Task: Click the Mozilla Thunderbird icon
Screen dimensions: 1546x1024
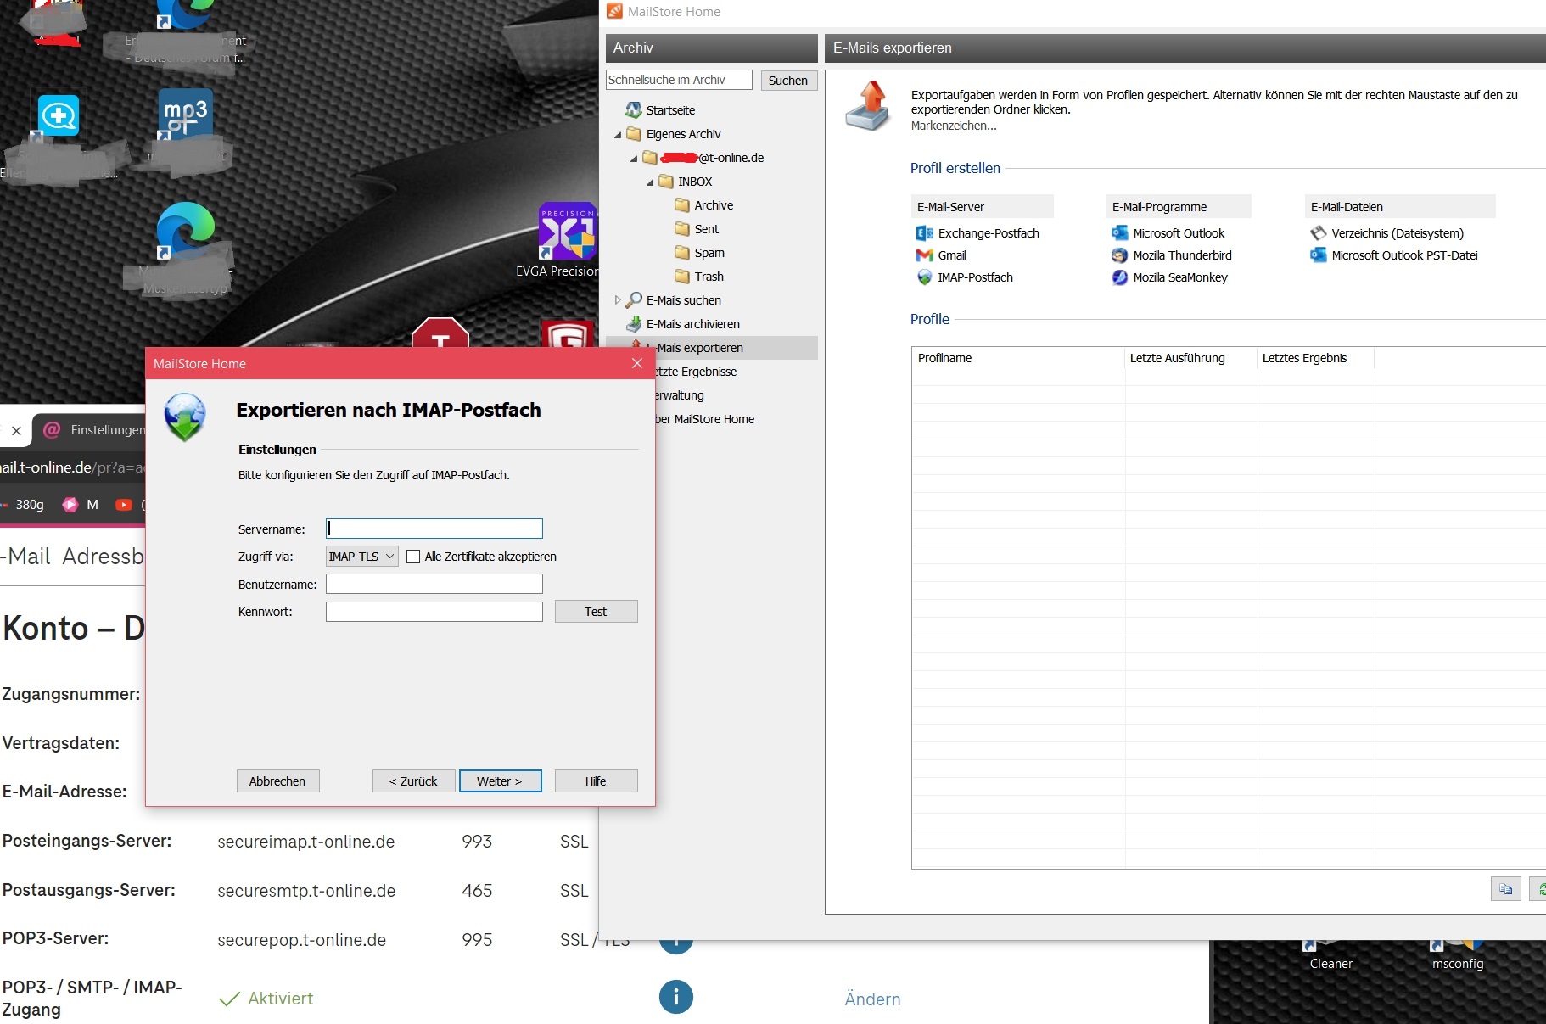Action: (1120, 255)
